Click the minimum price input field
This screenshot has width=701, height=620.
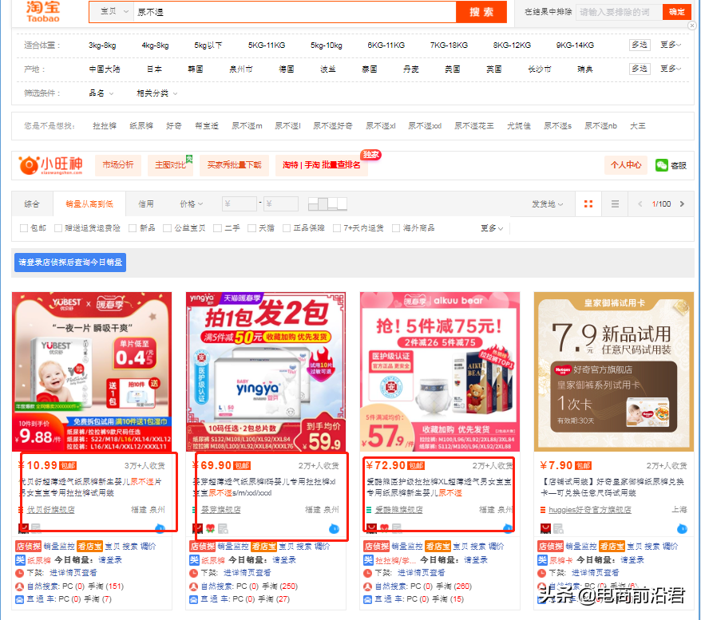click(240, 203)
